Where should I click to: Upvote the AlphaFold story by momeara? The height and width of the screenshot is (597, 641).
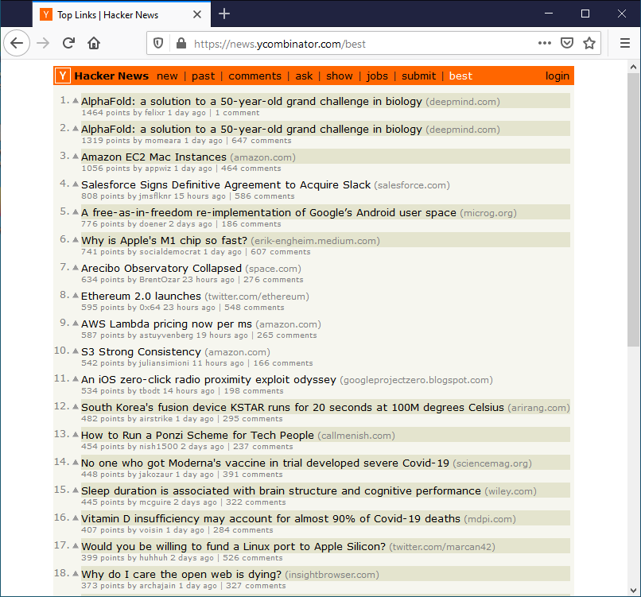(x=76, y=128)
